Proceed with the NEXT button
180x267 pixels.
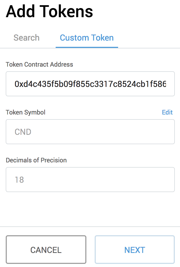pos(134,250)
